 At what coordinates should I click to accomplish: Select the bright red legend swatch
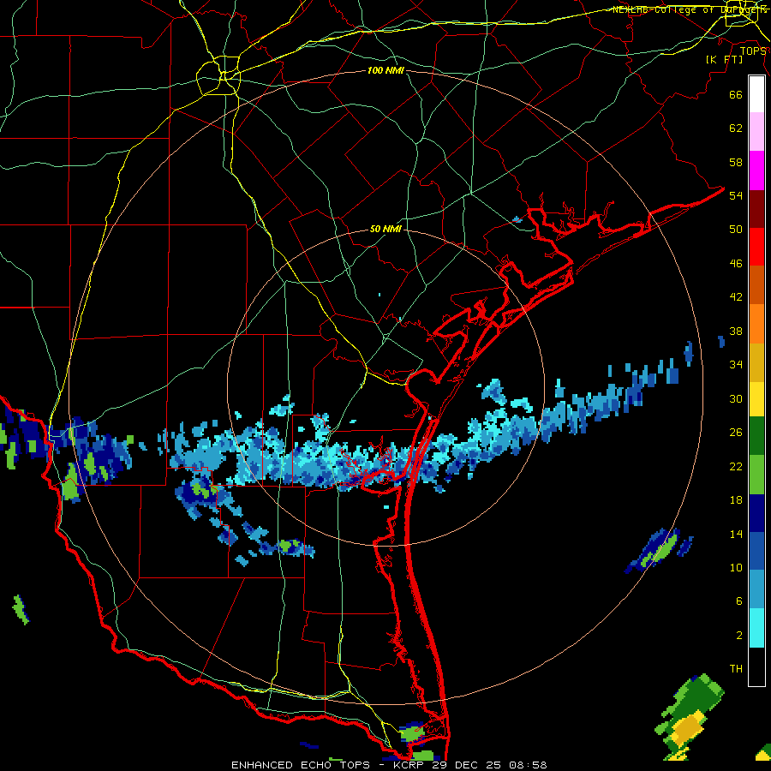pos(756,247)
